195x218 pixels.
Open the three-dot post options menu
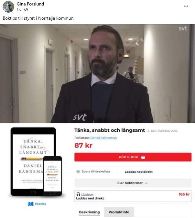tap(186, 6)
